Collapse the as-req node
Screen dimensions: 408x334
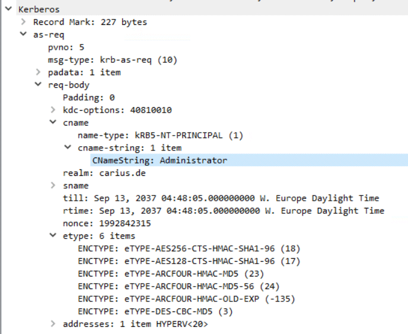click(x=23, y=34)
